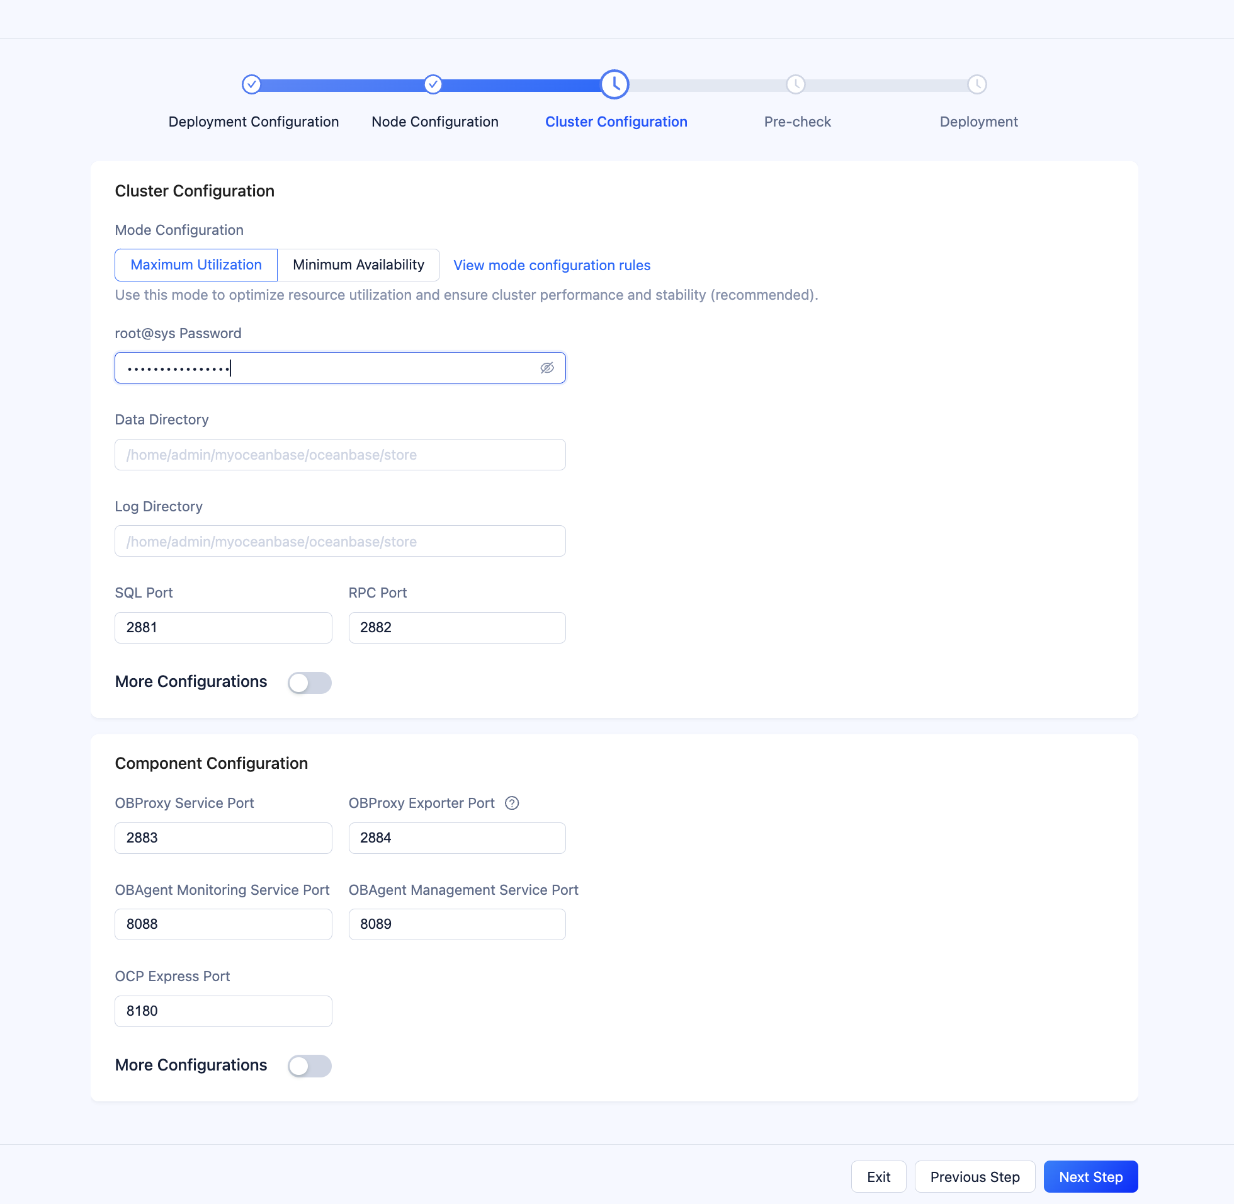Screen dimensions: 1234x1204
Task: Select Minimum Availability mode
Action: (x=358, y=265)
